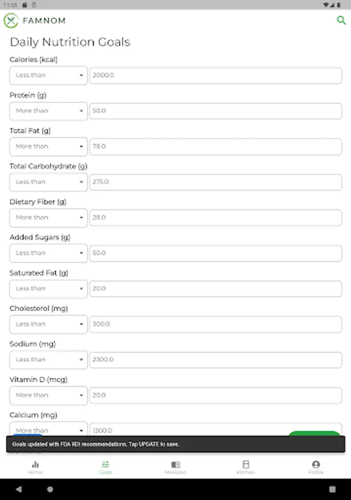Click the Added Sugars value field
The height and width of the screenshot is (500, 351).
click(x=215, y=253)
